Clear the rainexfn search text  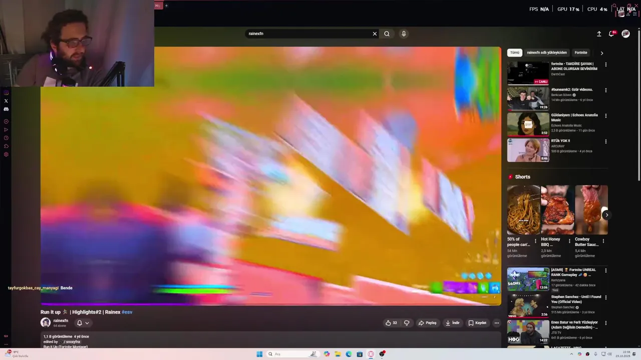click(375, 34)
